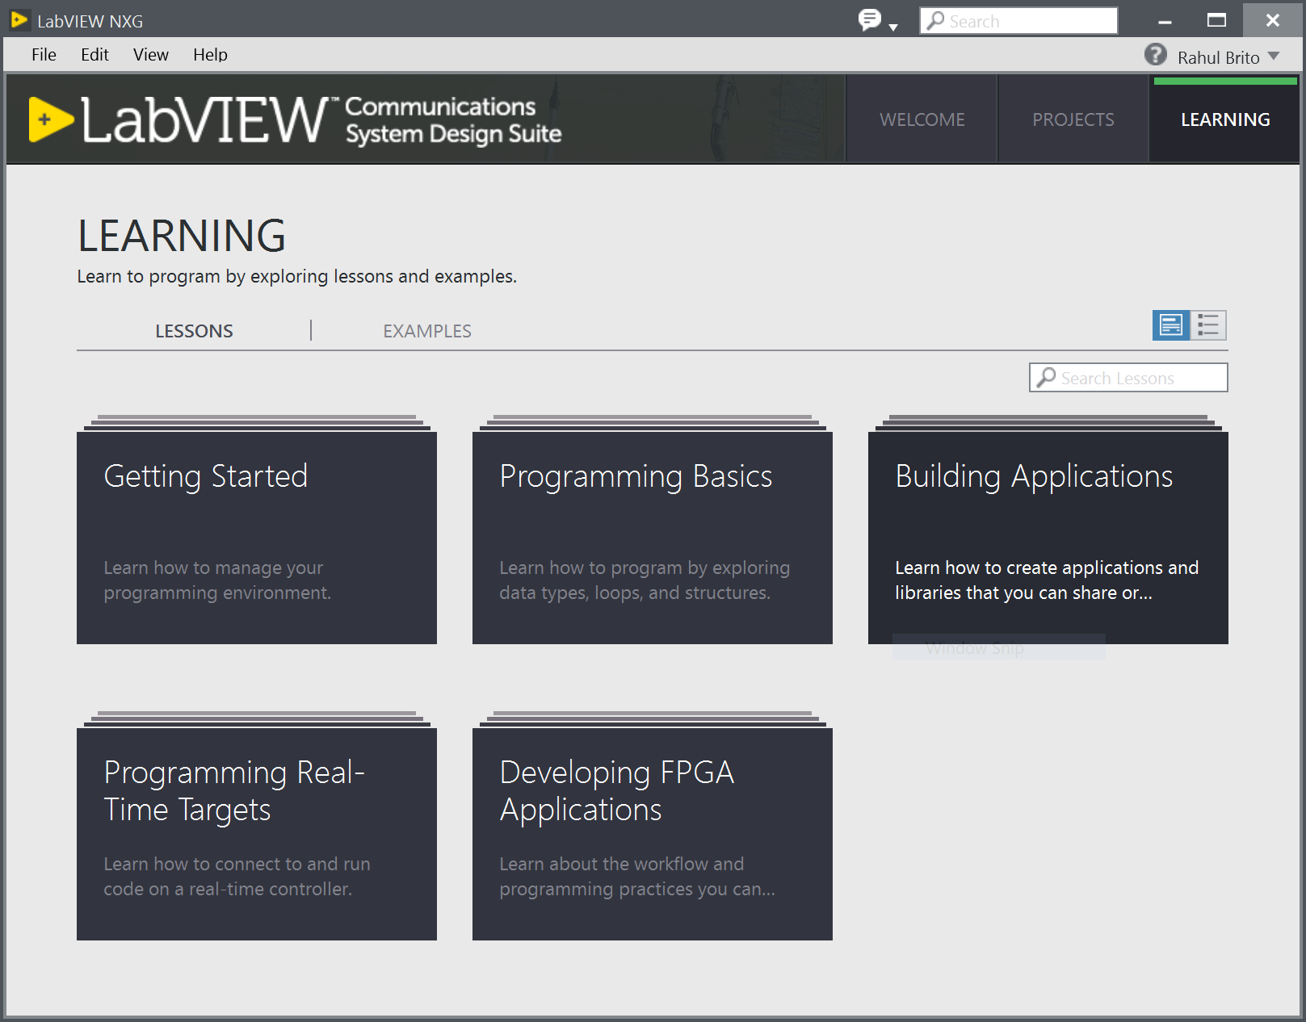The height and width of the screenshot is (1022, 1306).
Task: Go to the PROJECTS tab
Action: [x=1073, y=119]
